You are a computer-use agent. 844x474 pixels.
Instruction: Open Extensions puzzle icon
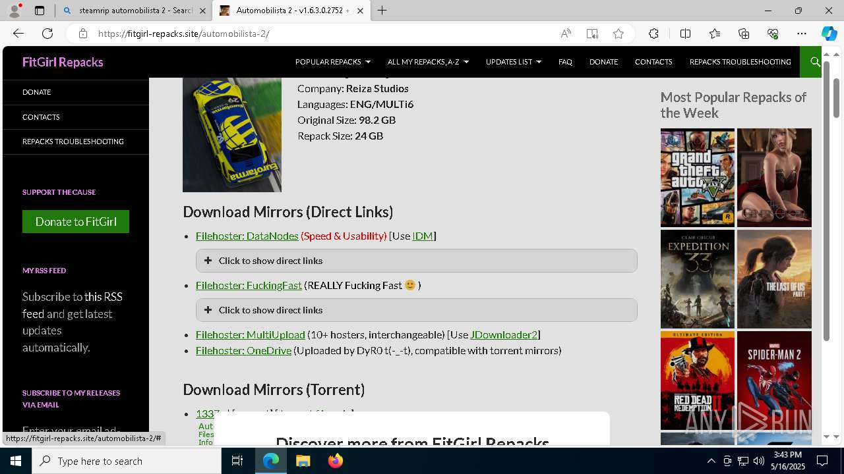(653, 34)
